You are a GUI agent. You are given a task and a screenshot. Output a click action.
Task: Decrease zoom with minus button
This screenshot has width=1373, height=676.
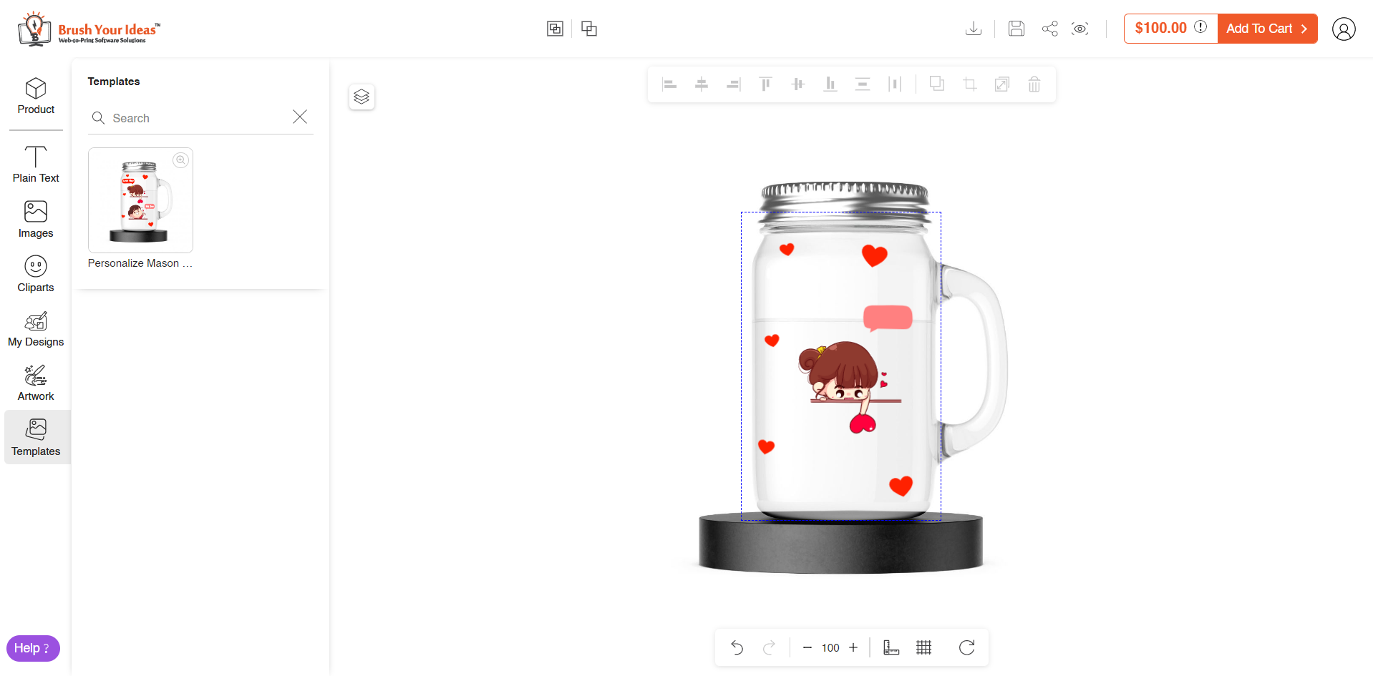point(807,647)
